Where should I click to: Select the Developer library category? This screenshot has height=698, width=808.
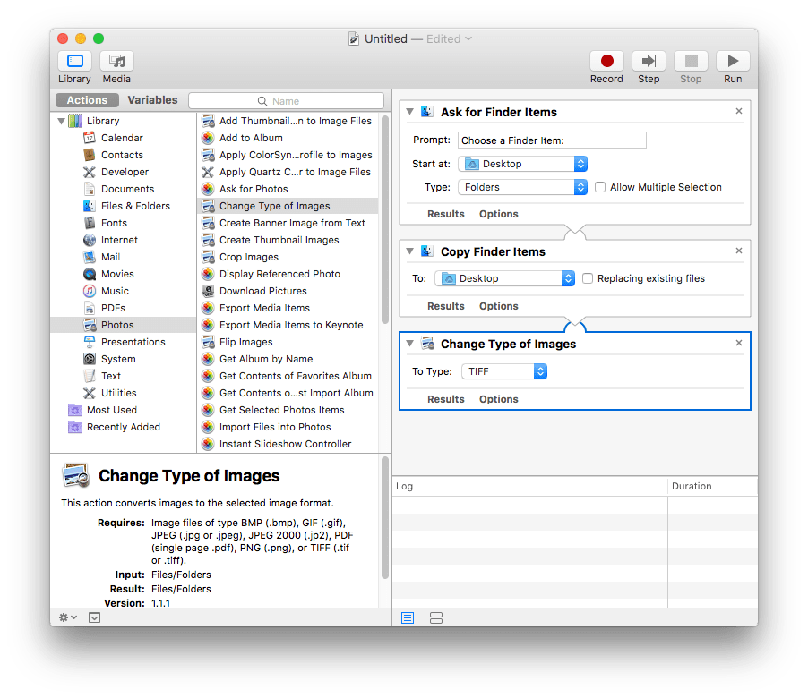pos(125,172)
